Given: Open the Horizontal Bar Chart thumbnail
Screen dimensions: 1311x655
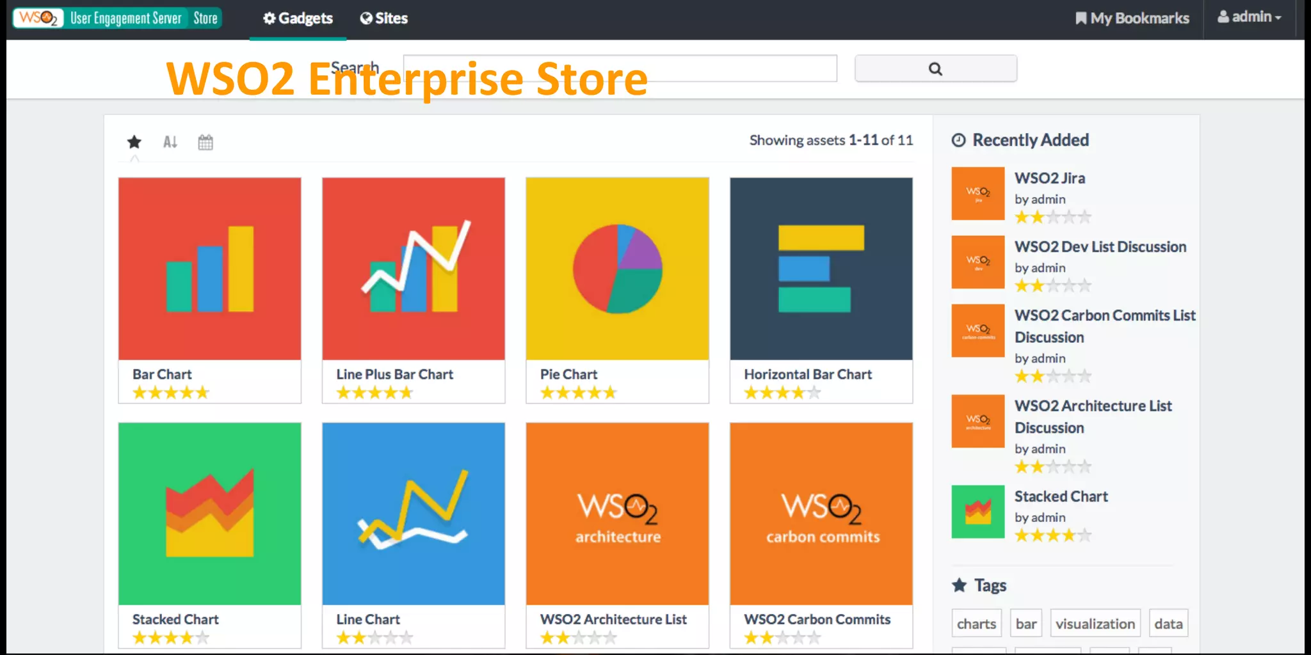Looking at the screenshot, I should (821, 269).
